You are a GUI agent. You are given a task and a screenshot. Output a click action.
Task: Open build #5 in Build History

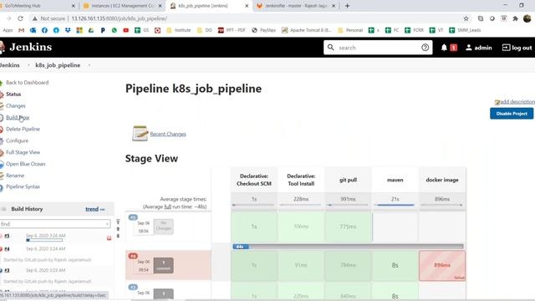pos(7,236)
